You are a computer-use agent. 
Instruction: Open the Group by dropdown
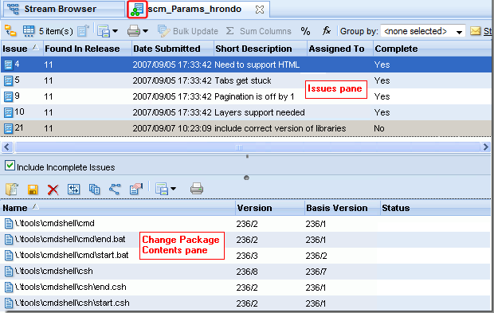(423, 31)
